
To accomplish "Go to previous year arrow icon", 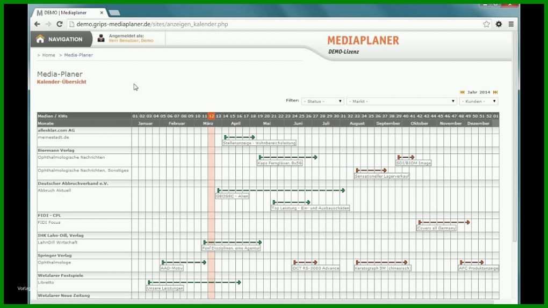I will pos(462,92).
